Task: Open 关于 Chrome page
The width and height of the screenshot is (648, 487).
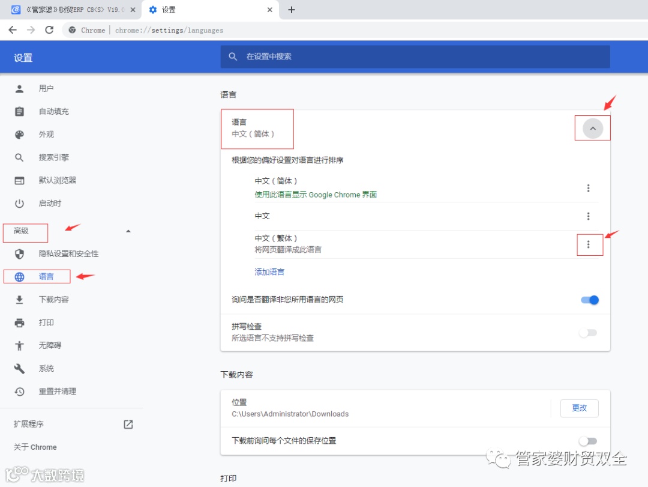Action: pyautogui.click(x=35, y=447)
